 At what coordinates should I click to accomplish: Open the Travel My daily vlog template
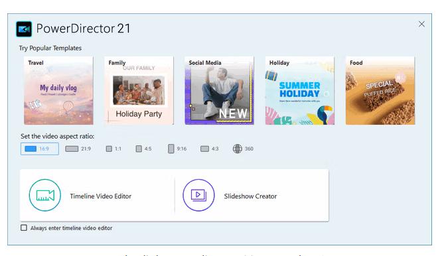[58, 91]
